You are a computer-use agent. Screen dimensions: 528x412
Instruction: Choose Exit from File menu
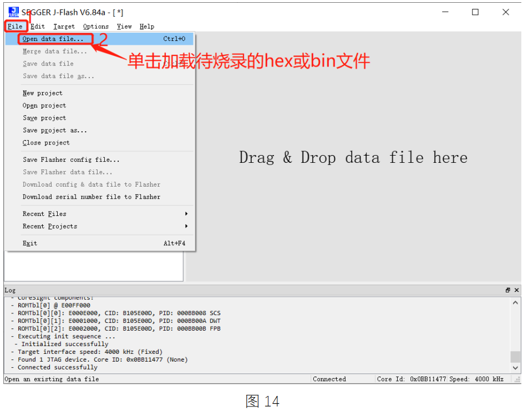[99, 243]
